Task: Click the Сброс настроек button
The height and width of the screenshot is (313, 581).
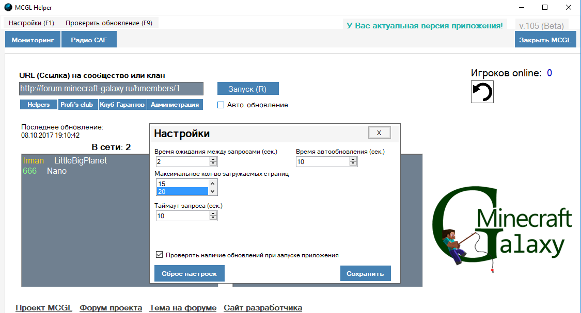Action: tap(189, 273)
